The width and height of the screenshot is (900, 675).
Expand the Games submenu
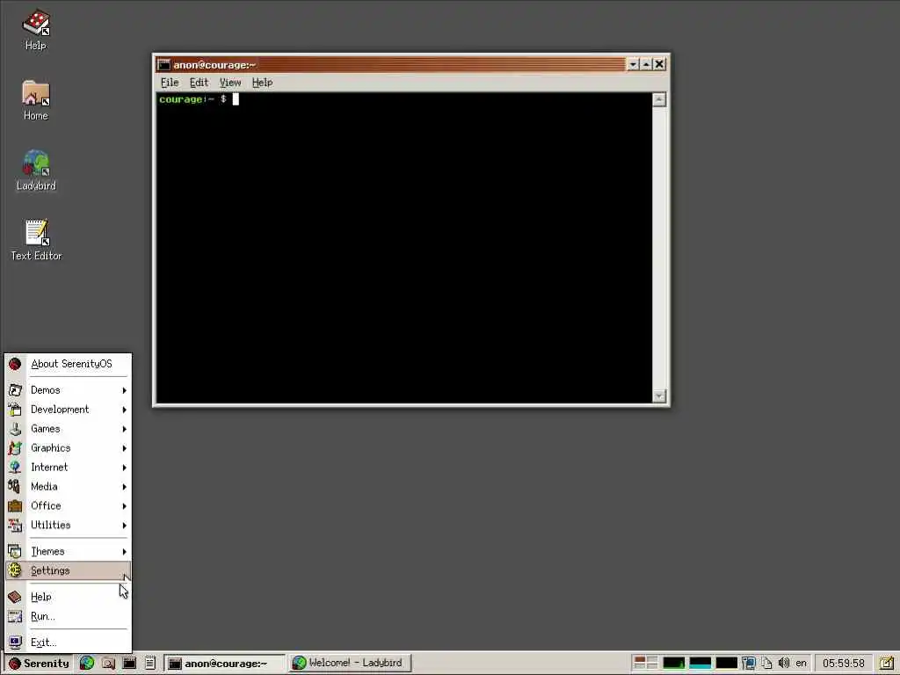[x=69, y=429]
